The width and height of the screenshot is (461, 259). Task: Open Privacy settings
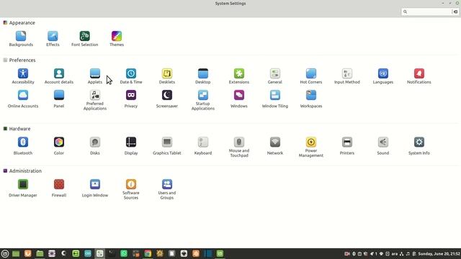coord(131,99)
